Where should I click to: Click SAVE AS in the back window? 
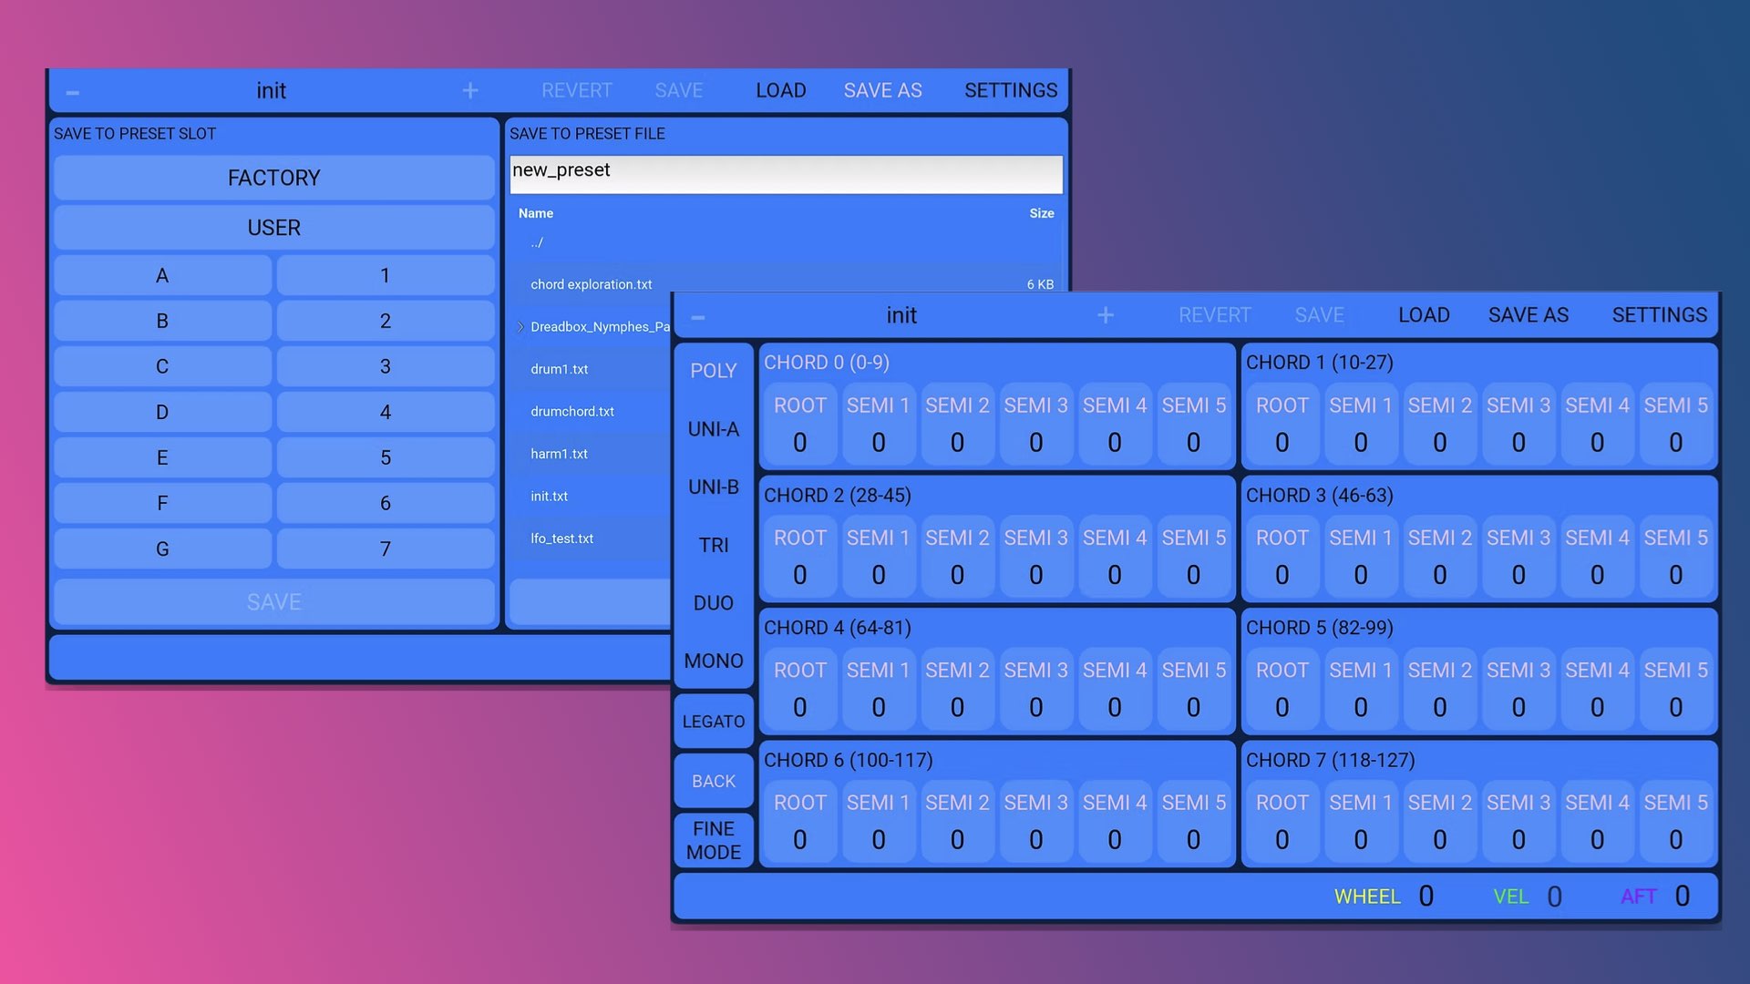coord(882,90)
